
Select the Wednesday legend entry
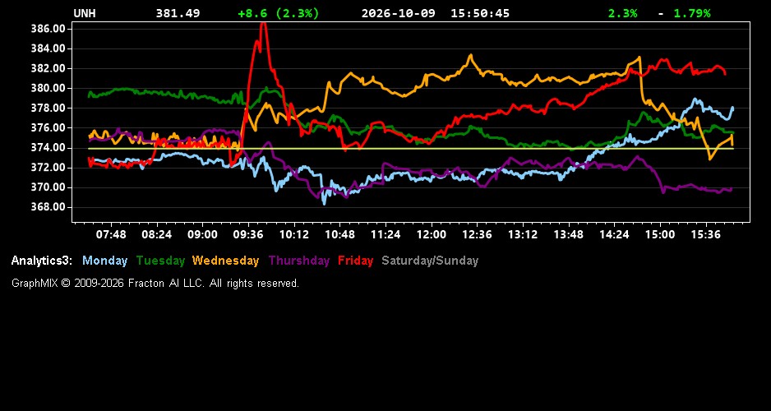[226, 261]
